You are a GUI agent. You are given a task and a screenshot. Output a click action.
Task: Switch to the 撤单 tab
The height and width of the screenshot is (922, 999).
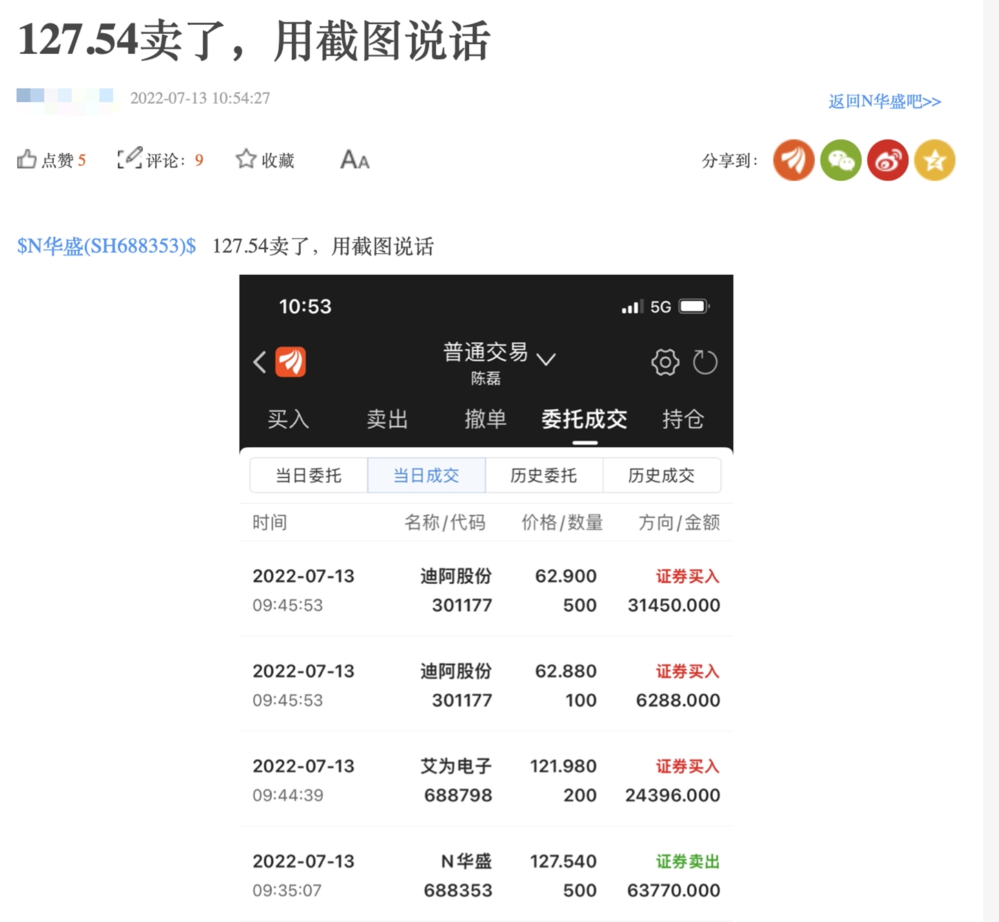pyautogui.click(x=486, y=419)
